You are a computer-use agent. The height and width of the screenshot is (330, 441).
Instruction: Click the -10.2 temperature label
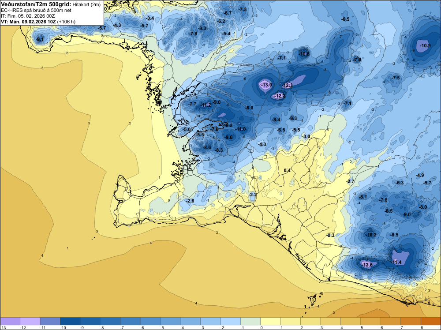(370, 235)
